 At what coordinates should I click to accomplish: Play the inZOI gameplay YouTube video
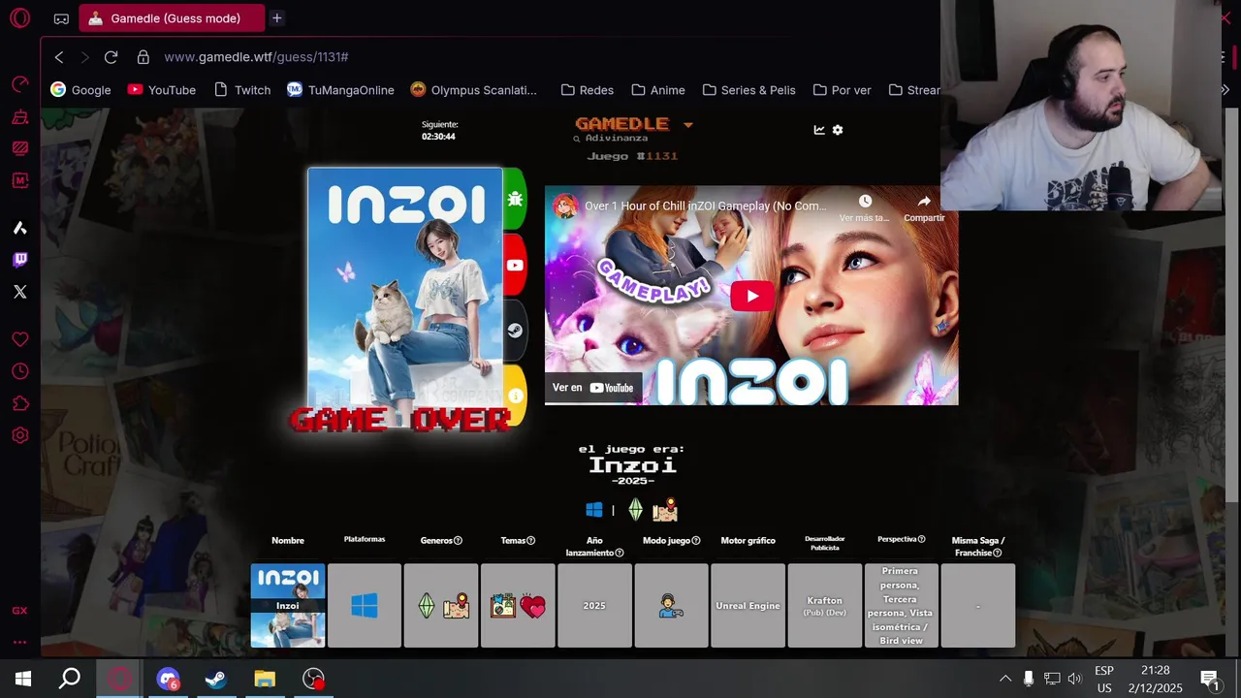(x=752, y=296)
